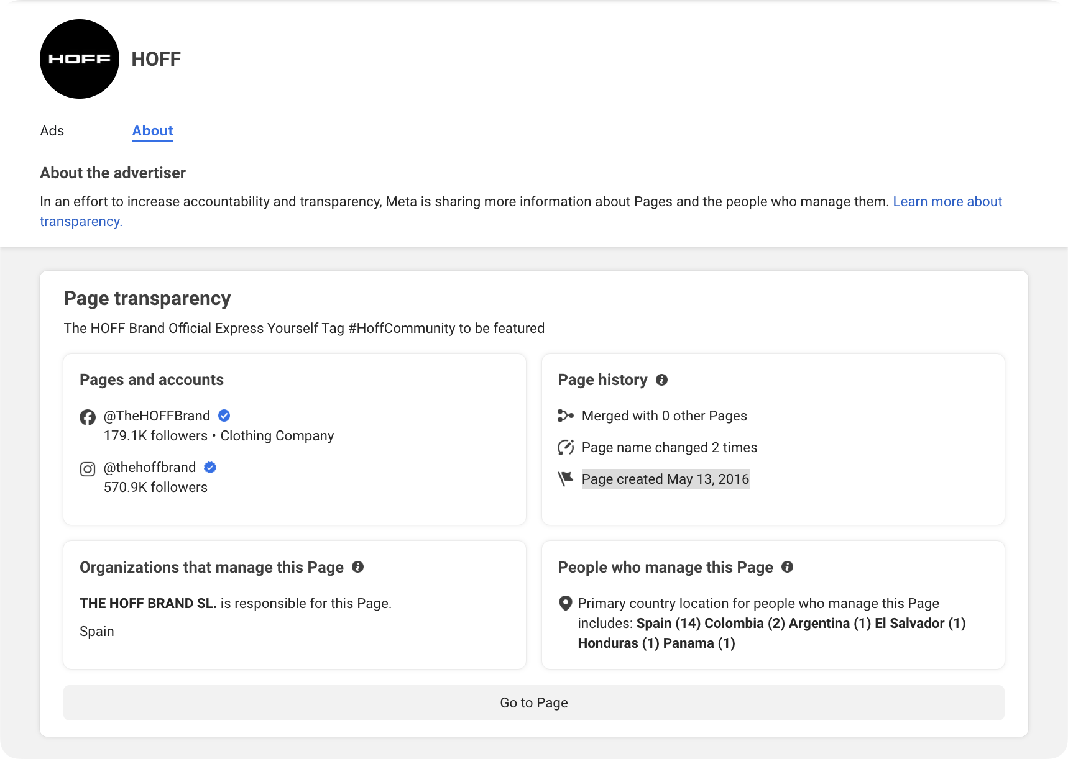Click the @thehoffbrand Instagram handle
Image resolution: width=1068 pixels, height=759 pixels.
(x=149, y=467)
